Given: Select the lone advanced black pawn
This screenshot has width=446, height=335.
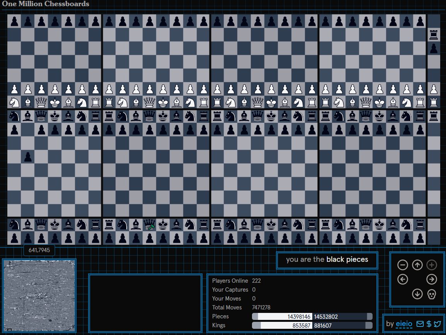Looking at the screenshot, I should click(27, 157).
